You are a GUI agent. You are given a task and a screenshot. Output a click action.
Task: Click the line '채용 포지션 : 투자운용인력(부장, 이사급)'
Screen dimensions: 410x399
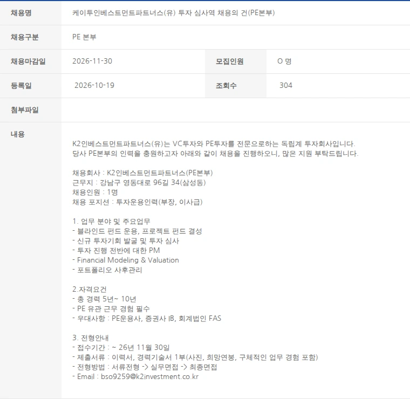(x=137, y=202)
